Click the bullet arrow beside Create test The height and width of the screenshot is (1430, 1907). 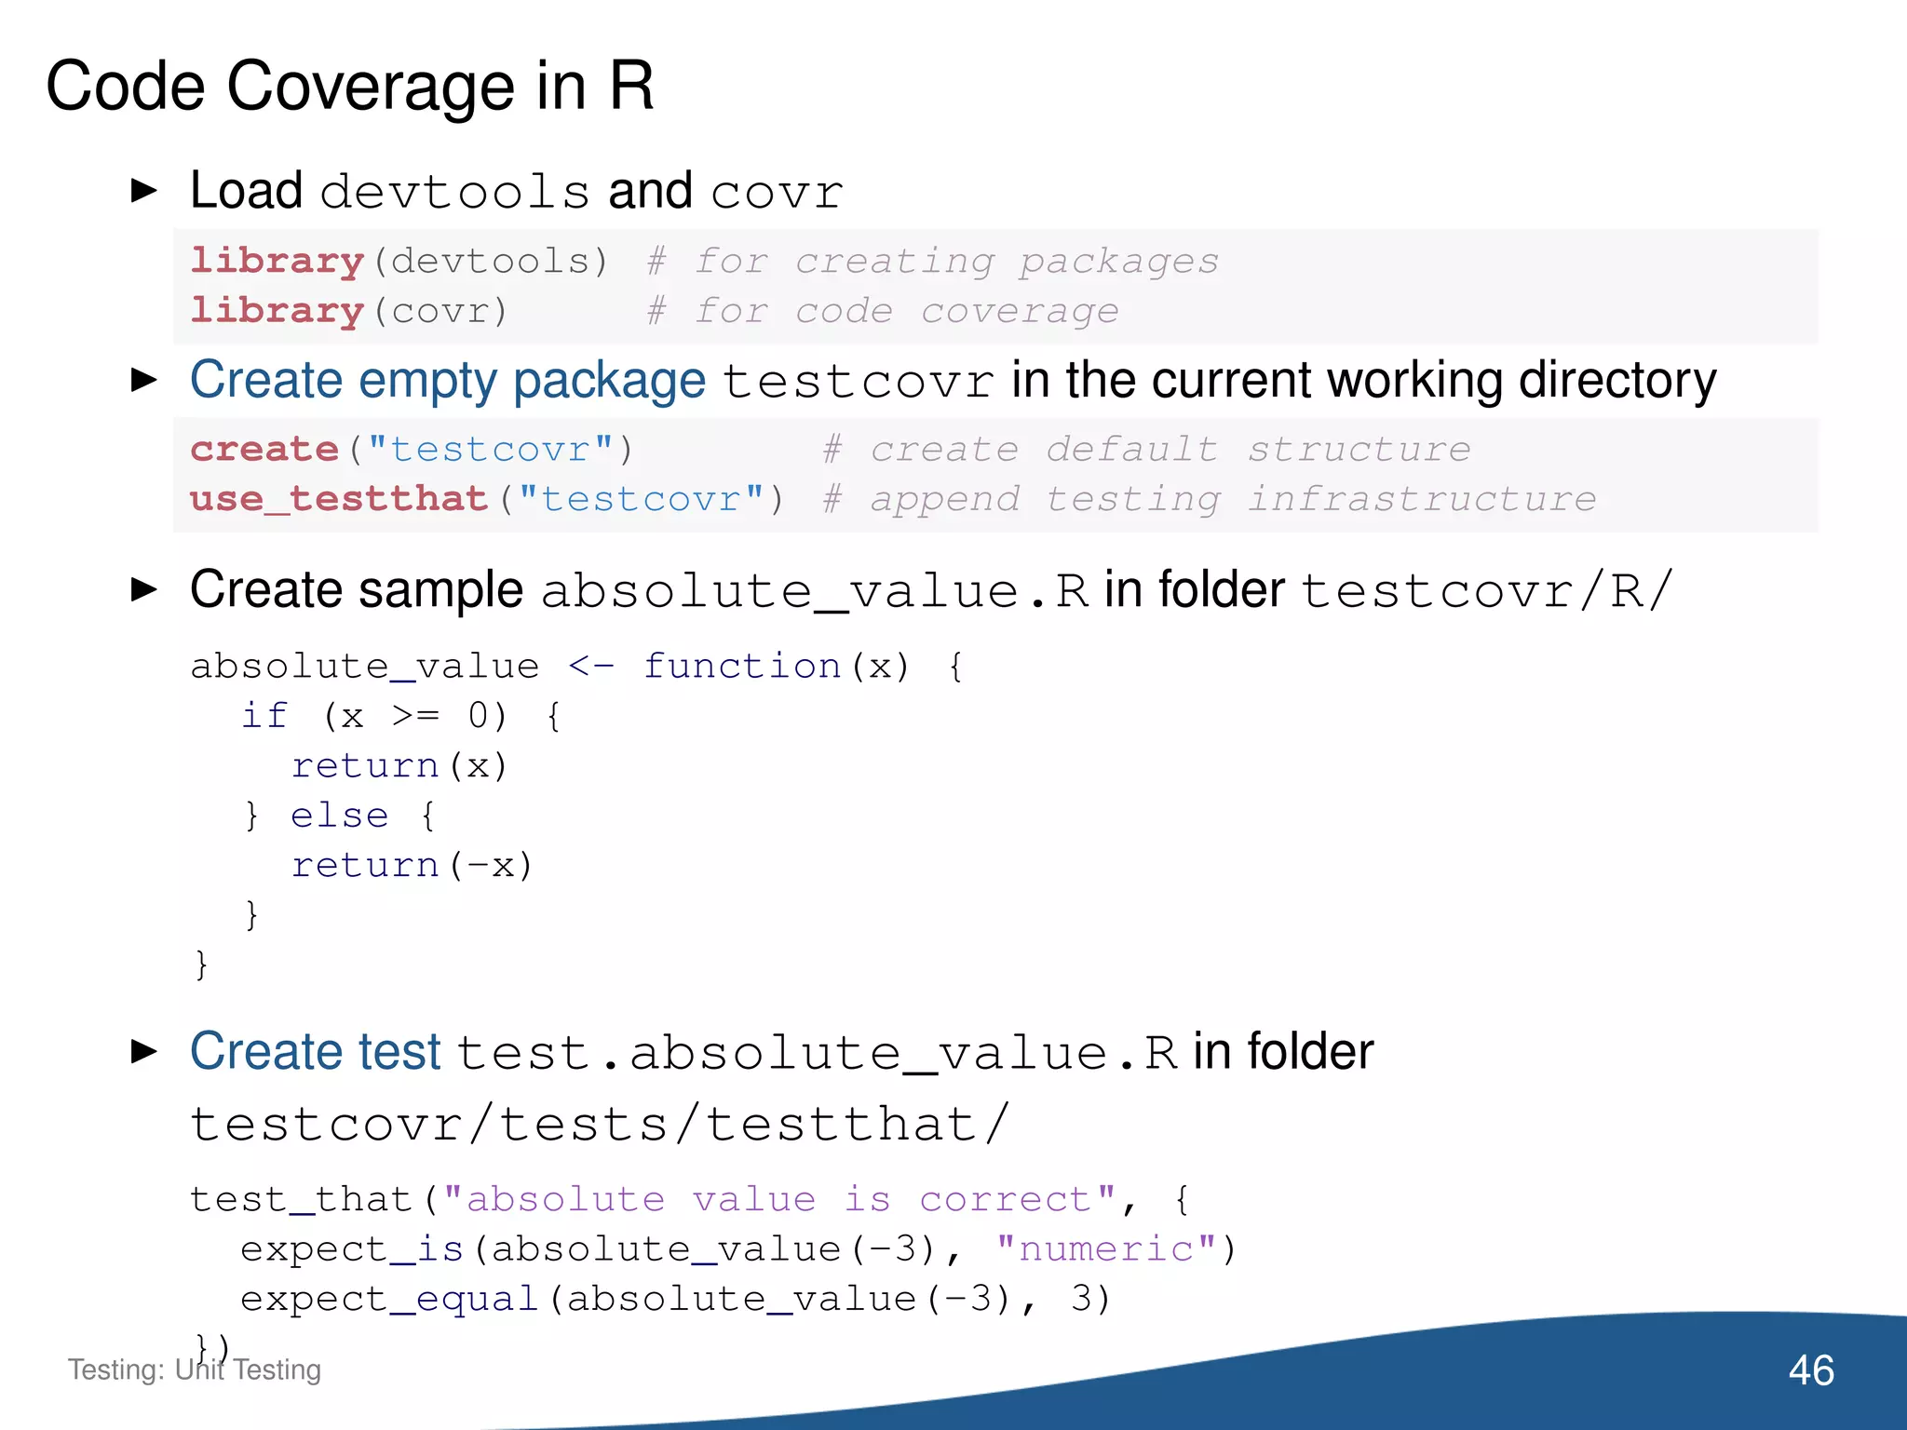coord(144,1052)
